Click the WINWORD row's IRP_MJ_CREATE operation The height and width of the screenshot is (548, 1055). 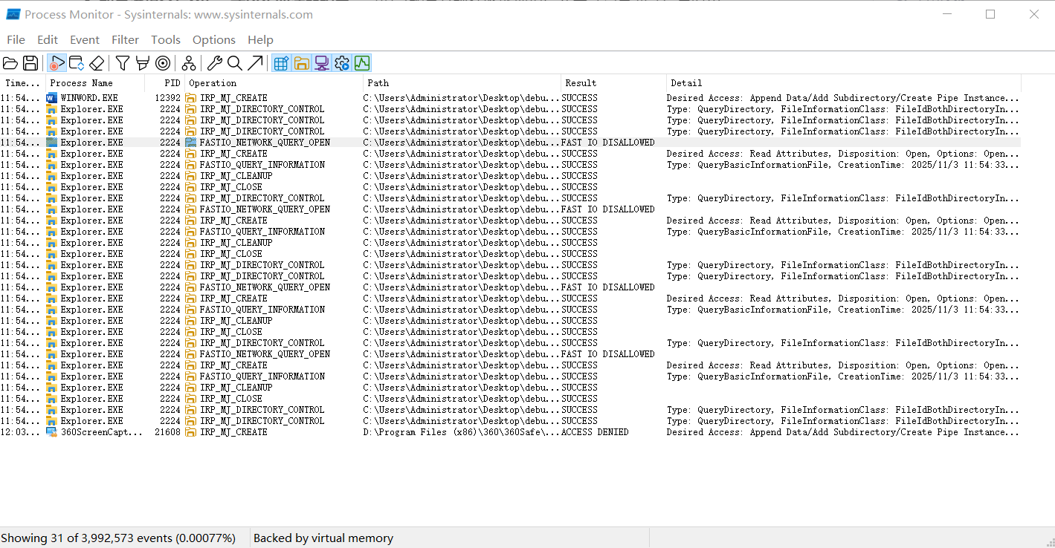coord(233,98)
